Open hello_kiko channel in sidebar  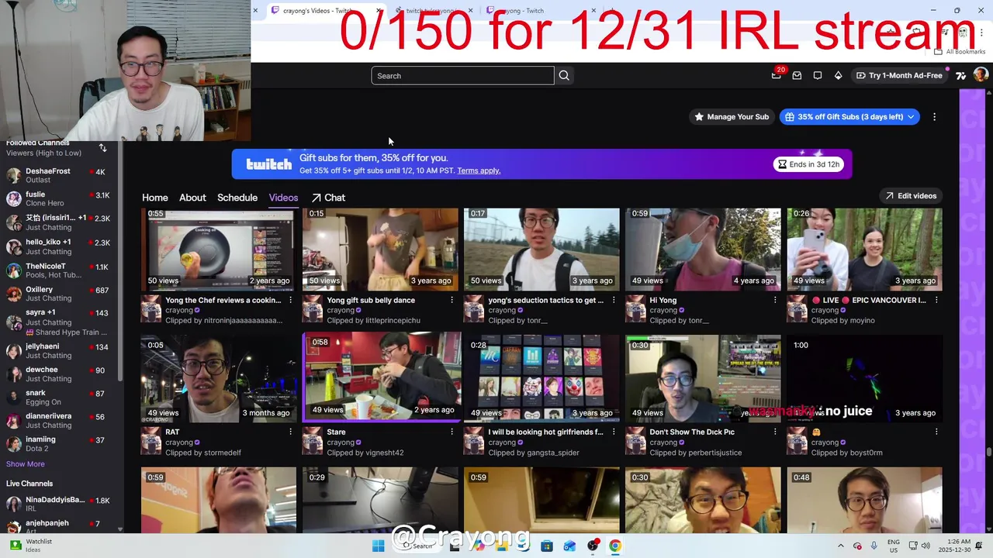click(x=61, y=246)
